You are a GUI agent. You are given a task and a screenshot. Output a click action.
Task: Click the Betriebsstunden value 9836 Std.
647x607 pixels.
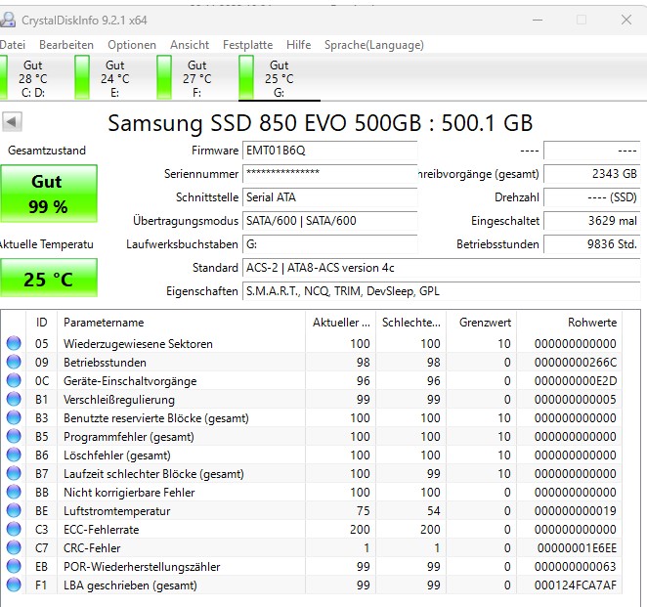click(x=592, y=244)
